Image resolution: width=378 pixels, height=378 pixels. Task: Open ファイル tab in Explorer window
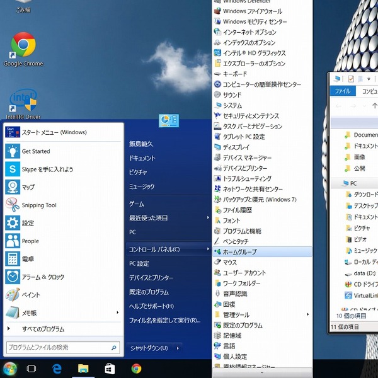coord(342,91)
